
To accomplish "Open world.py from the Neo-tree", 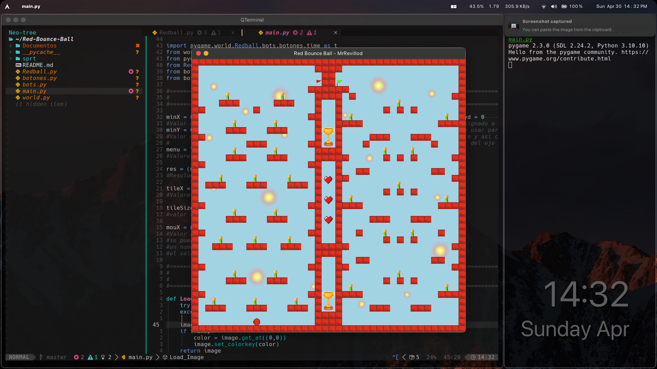I will [x=36, y=97].
